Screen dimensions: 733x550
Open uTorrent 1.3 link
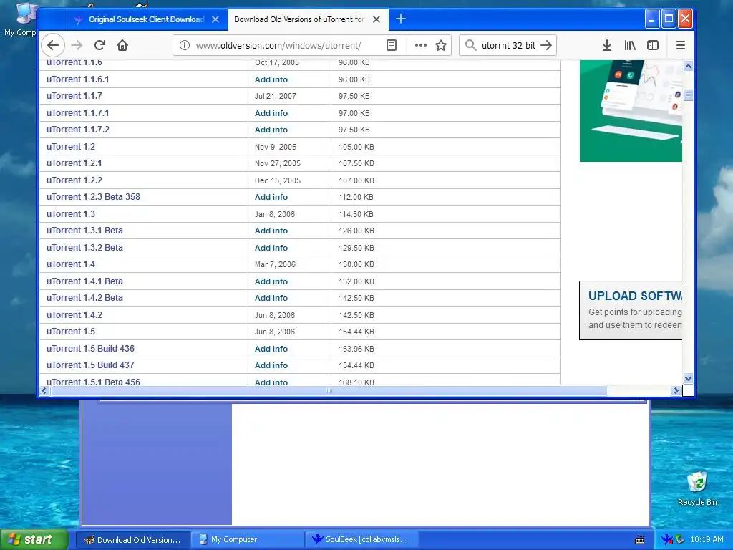click(x=71, y=214)
